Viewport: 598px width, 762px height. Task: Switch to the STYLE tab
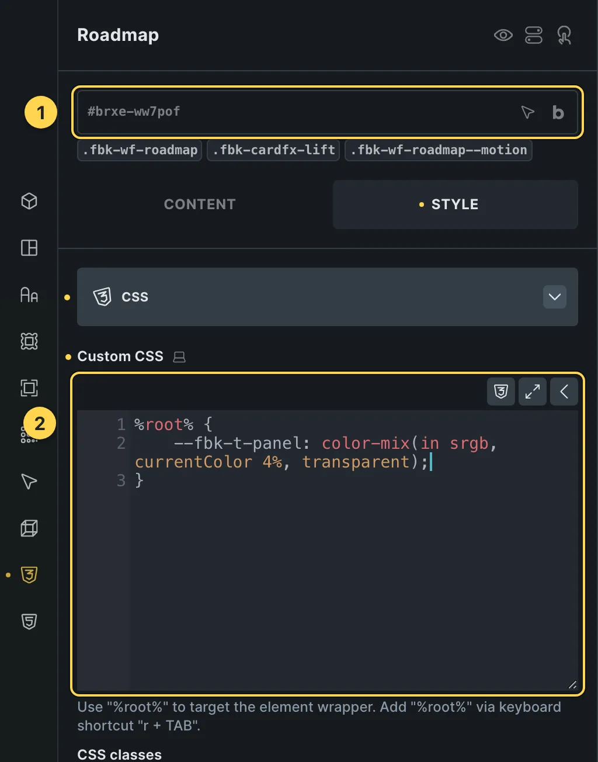pyautogui.click(x=455, y=205)
